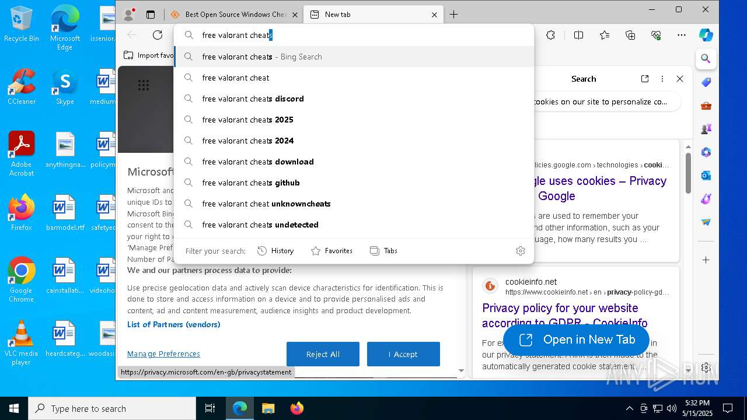Choose suggestion free valorant cheats 2025
Screen dimensions: 747x420
pyautogui.click(x=354, y=120)
